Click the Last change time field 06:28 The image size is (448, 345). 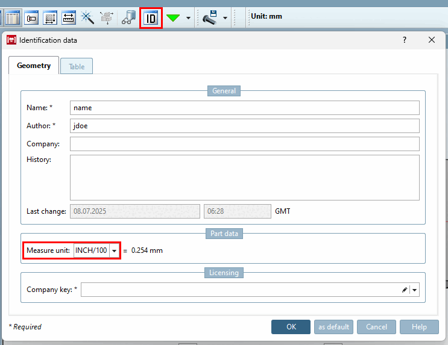coord(238,211)
